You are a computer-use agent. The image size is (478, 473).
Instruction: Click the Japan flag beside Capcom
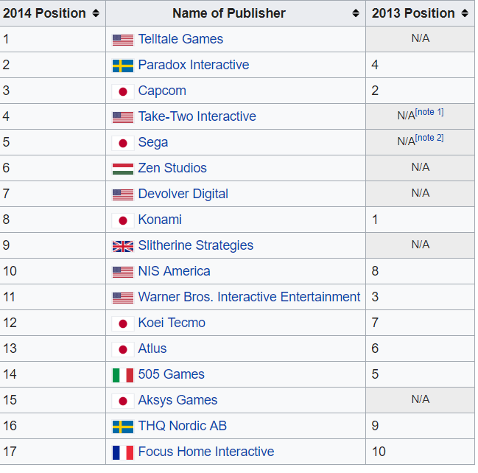click(123, 91)
